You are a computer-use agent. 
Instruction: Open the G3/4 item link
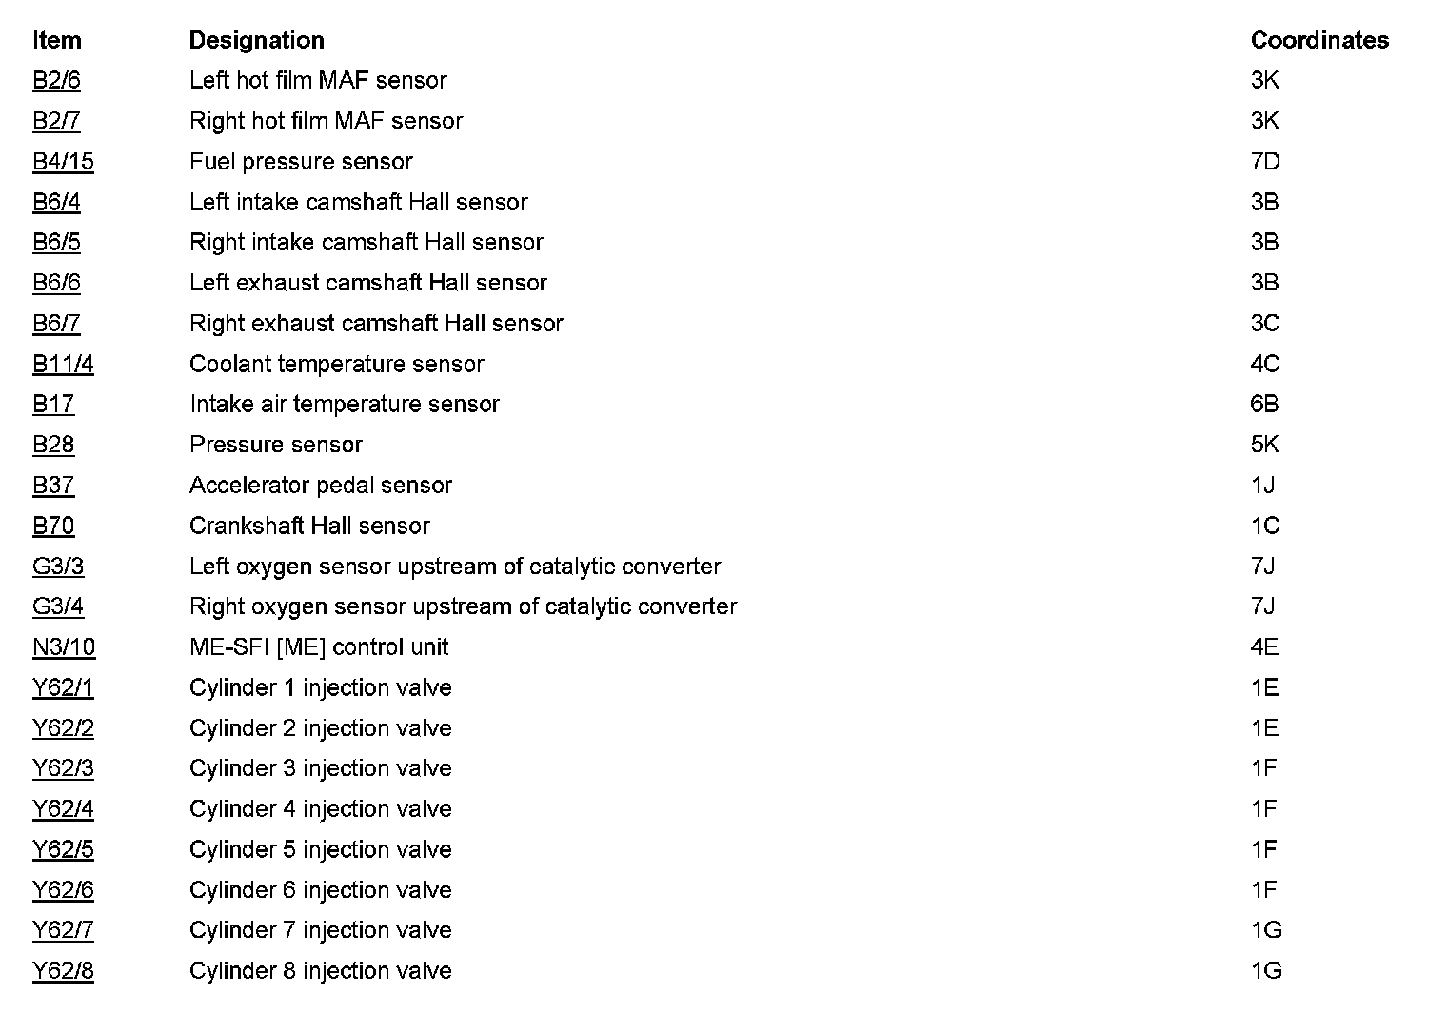coord(58,606)
